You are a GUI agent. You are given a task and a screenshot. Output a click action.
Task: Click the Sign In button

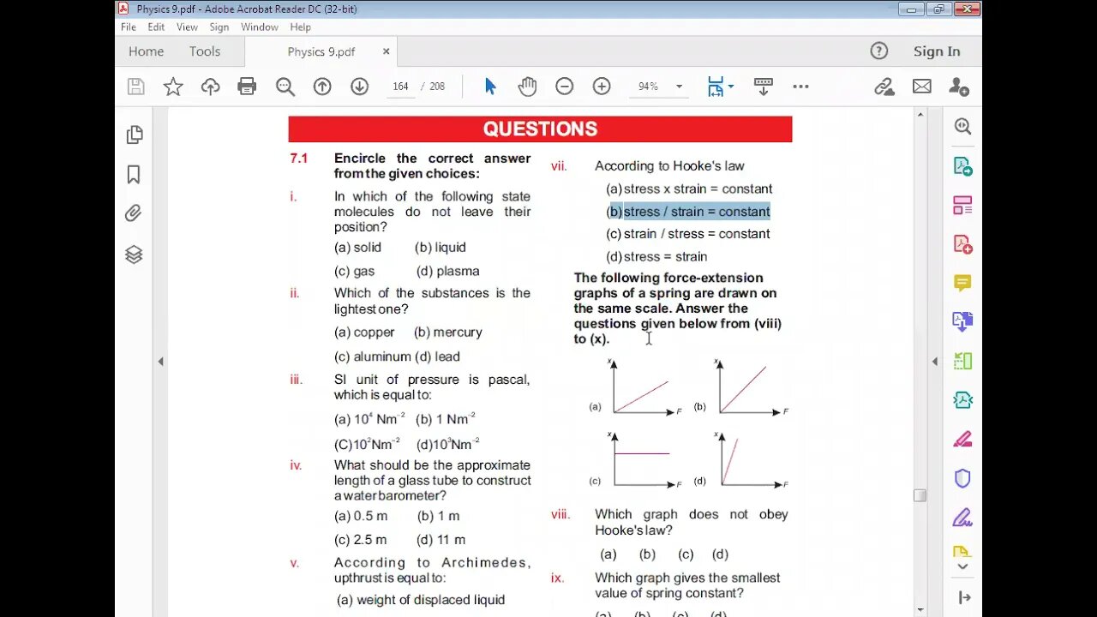pos(937,51)
